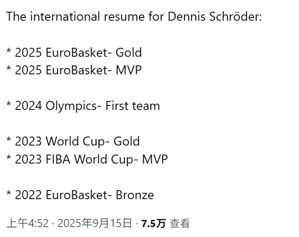The width and height of the screenshot is (299, 237).
Task: Click the '2025 EuroBasket- MVP' line
Action: click(x=74, y=70)
